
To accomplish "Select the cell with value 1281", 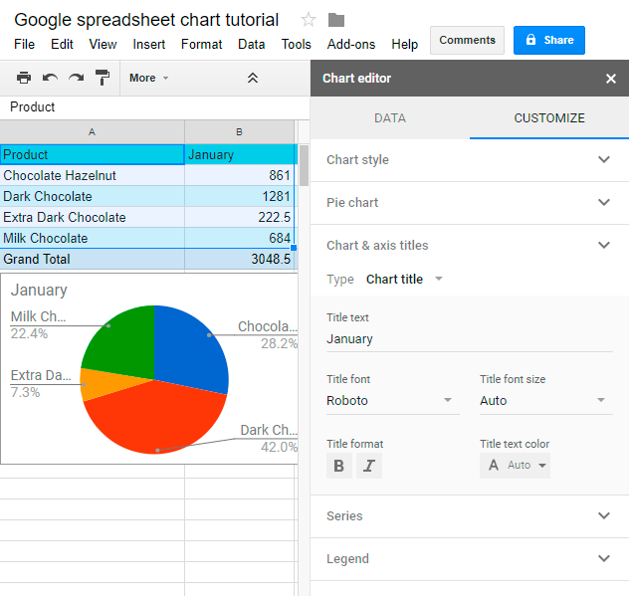I will point(240,197).
